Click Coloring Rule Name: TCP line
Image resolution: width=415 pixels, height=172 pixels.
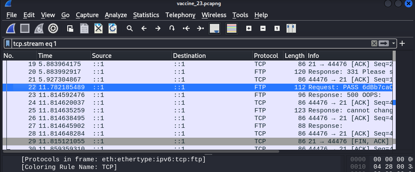tap(69, 167)
